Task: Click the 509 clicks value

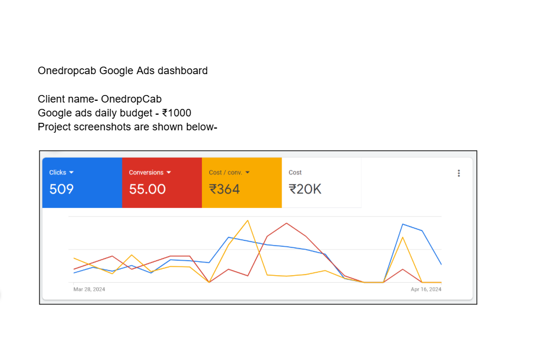Action: point(62,189)
